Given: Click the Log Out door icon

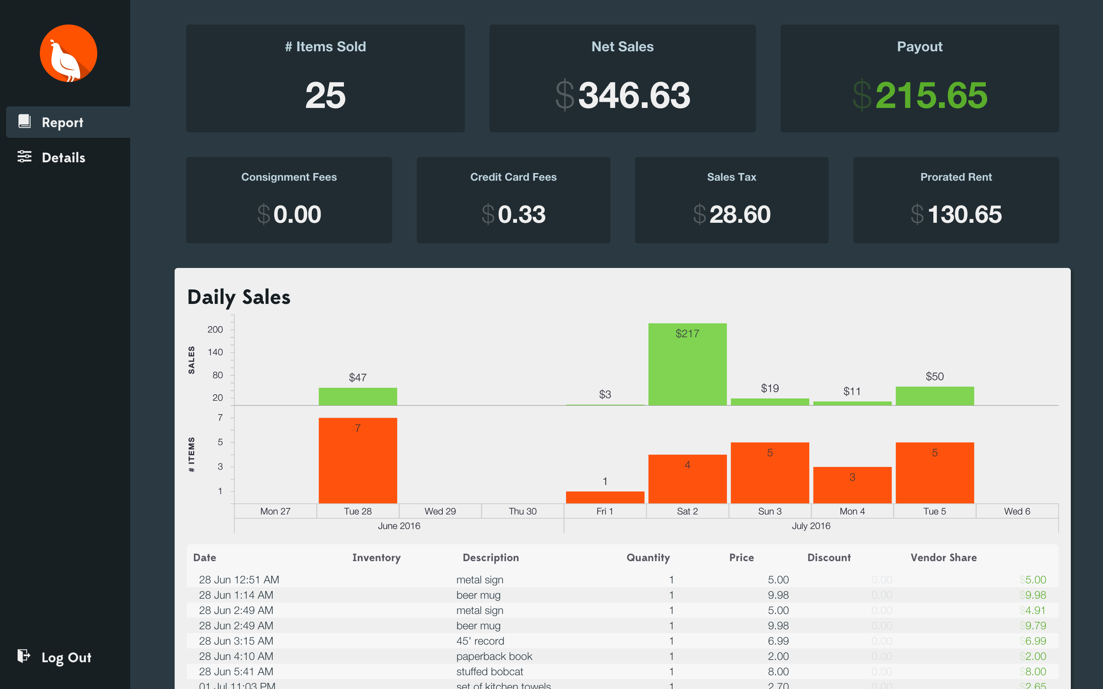Looking at the screenshot, I should pyautogui.click(x=23, y=656).
